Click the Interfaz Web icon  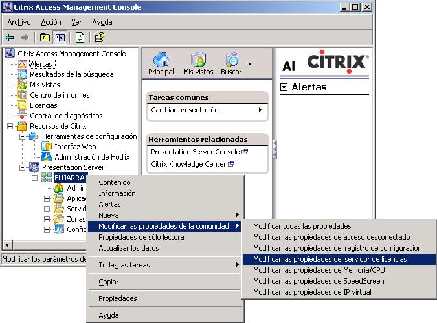point(47,147)
